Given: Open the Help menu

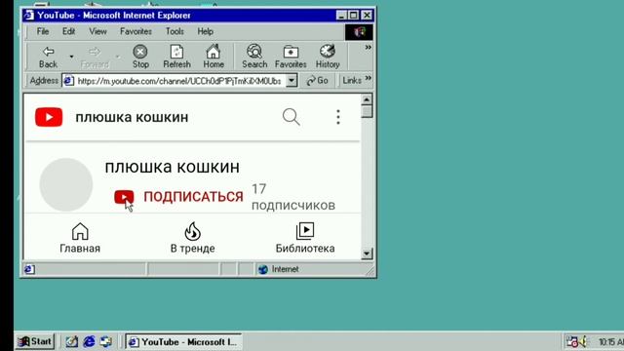Looking at the screenshot, I should 205,31.
